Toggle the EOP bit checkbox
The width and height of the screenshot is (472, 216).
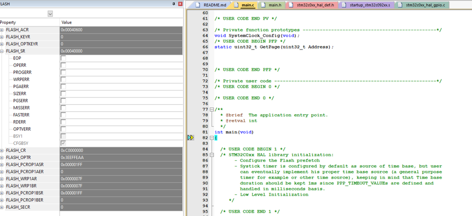[63, 58]
